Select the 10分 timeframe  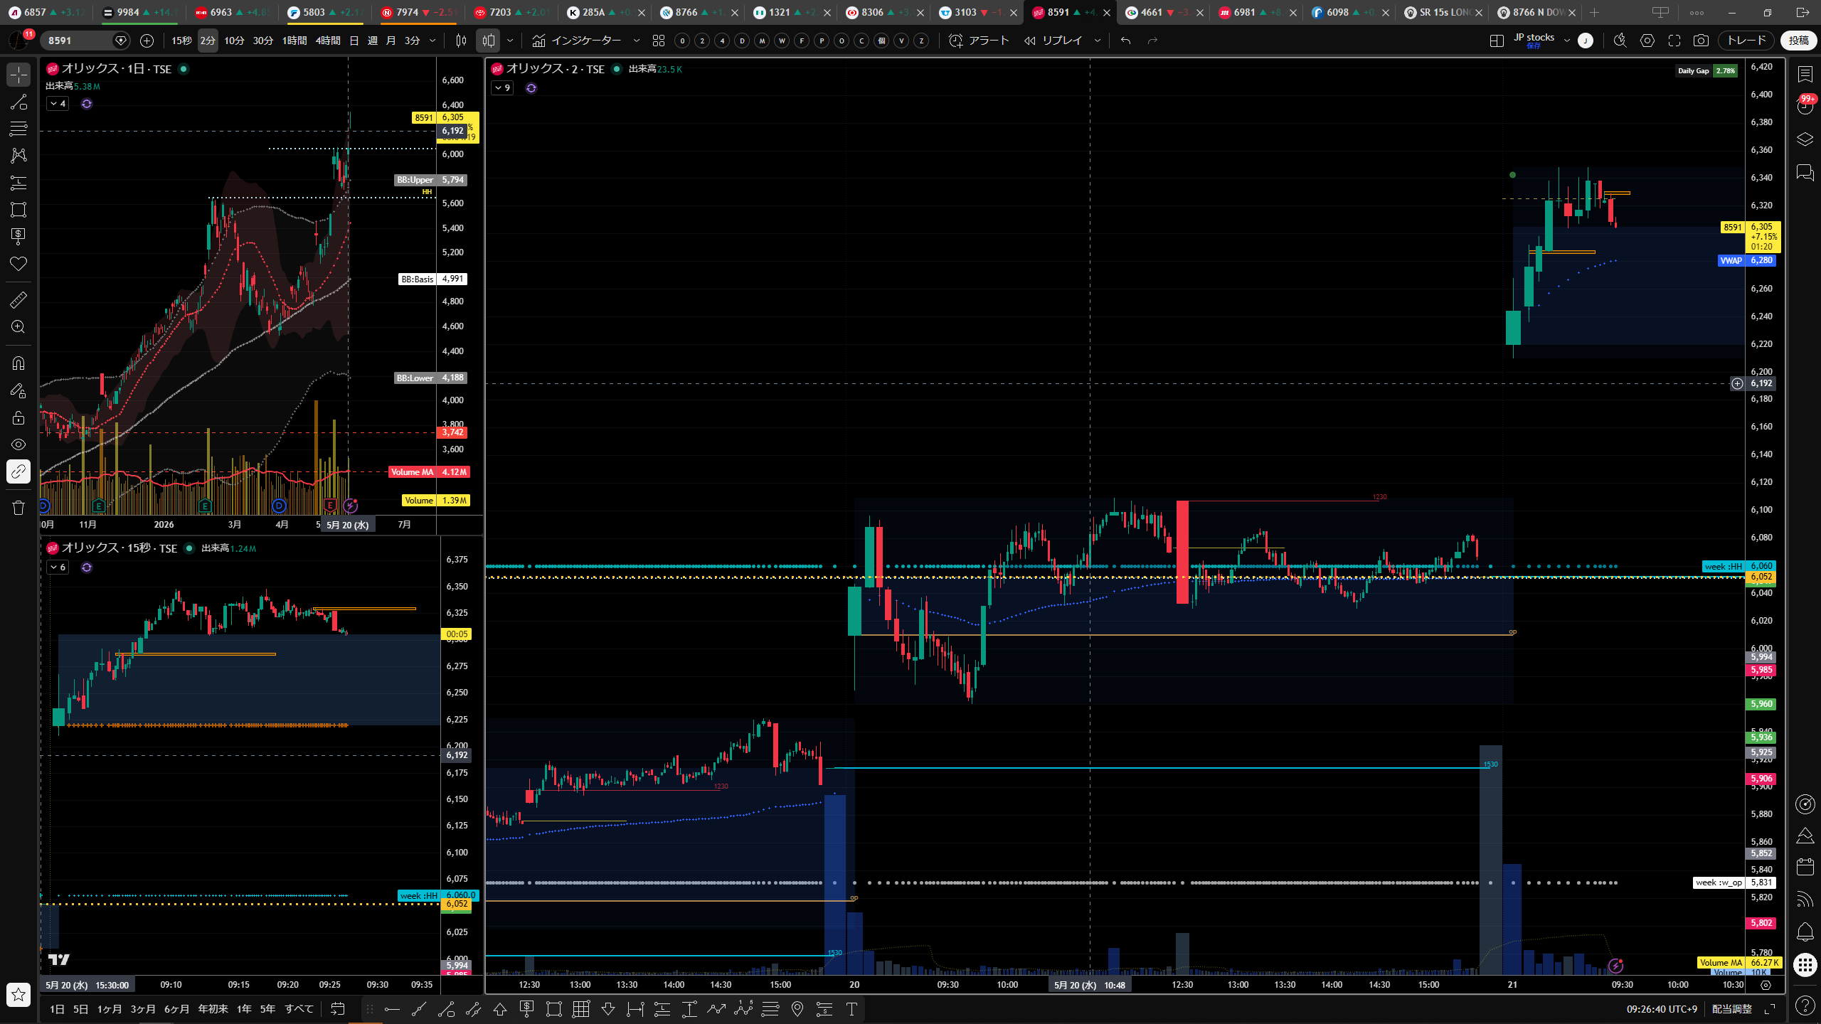[x=234, y=41]
